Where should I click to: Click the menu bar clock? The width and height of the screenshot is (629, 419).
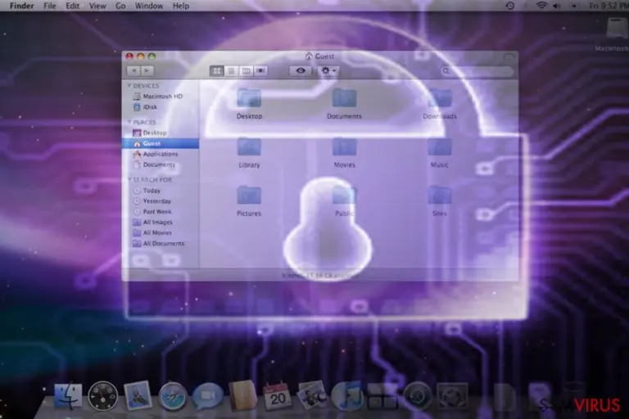click(x=609, y=6)
